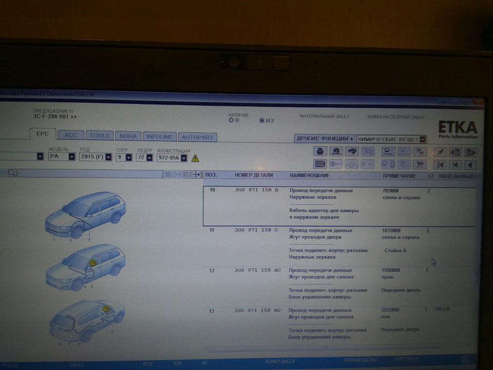Select the 'ИЗ' availability radio button
493x370 pixels.
(x=261, y=120)
